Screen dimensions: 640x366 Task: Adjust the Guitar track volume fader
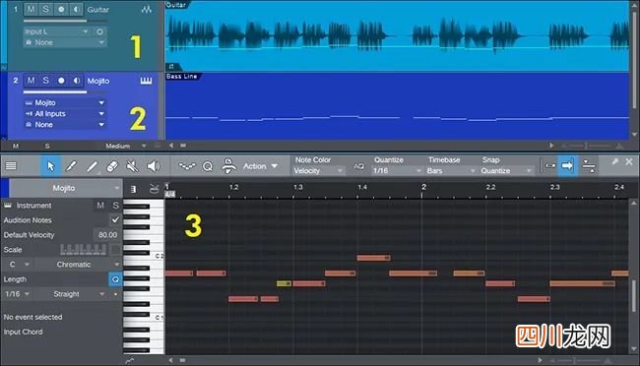(x=65, y=21)
